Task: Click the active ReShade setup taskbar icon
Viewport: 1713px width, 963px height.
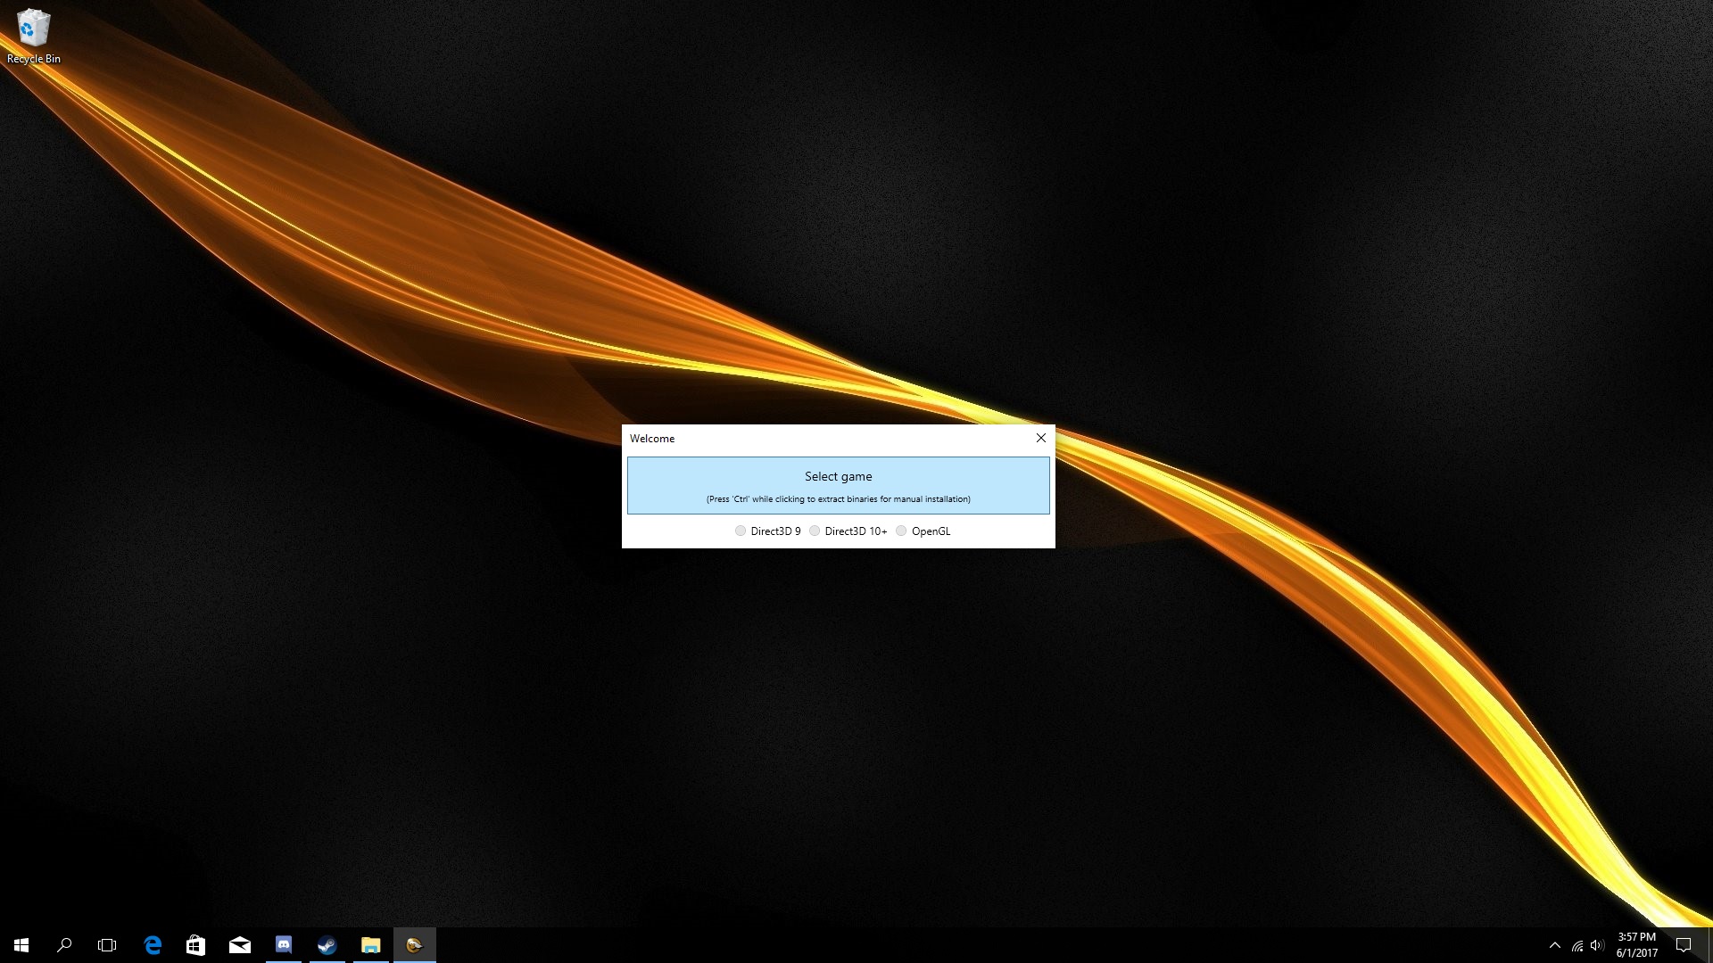Action: [414, 945]
